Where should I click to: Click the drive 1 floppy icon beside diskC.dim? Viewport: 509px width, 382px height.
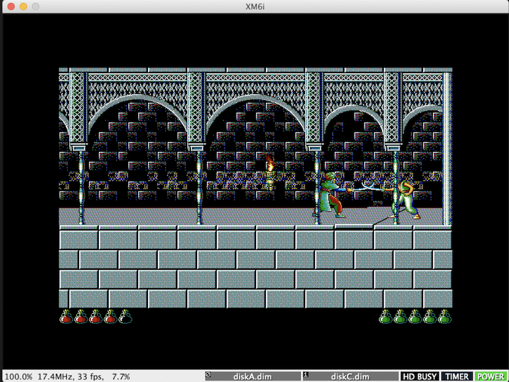click(x=306, y=375)
